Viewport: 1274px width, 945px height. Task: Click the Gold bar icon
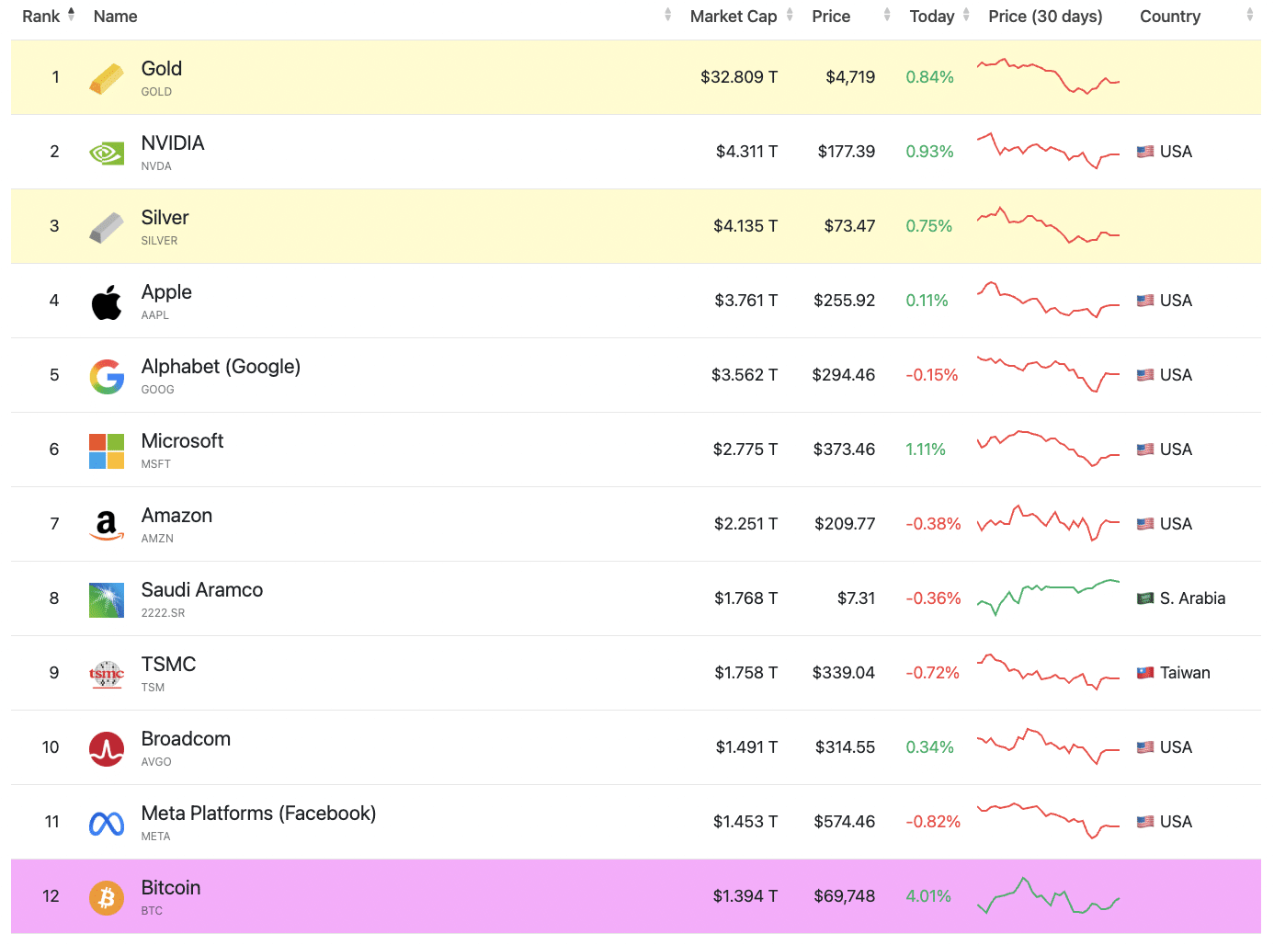coord(107,78)
